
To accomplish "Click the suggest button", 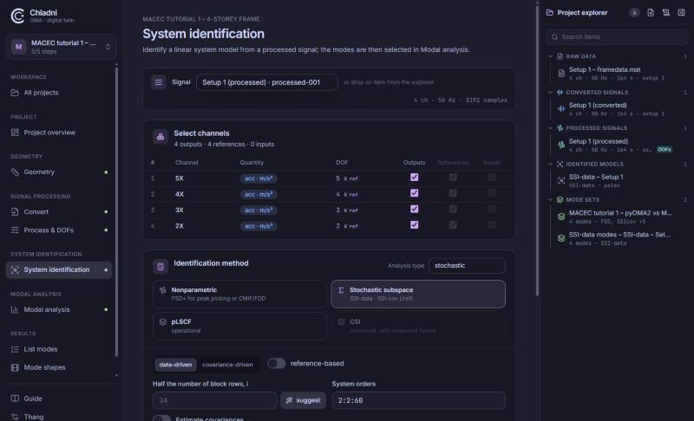I will (303, 400).
